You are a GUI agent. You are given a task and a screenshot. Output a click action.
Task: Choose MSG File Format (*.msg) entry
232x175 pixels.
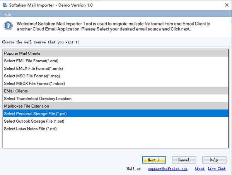point(115,76)
